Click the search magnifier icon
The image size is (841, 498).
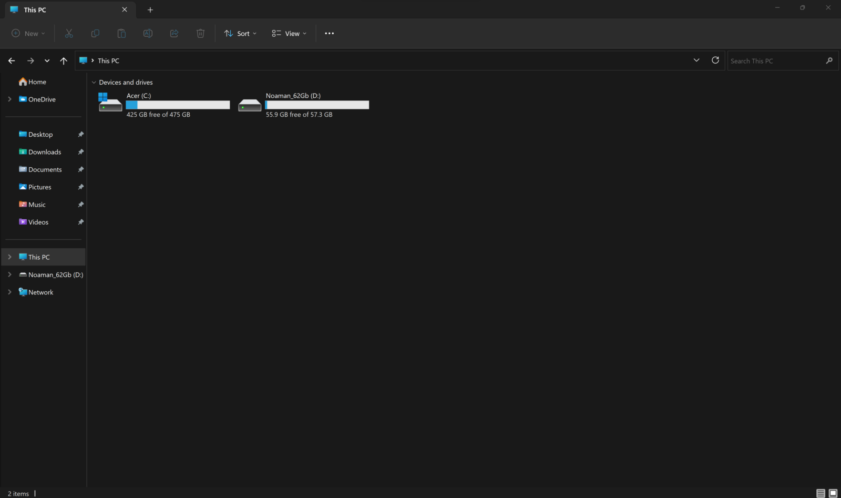click(x=829, y=61)
